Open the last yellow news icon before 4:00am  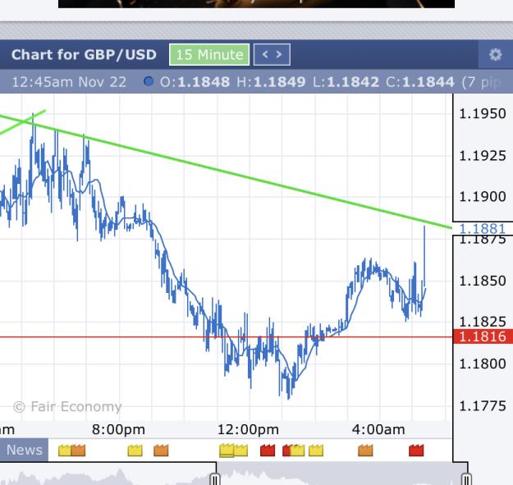pos(316,451)
